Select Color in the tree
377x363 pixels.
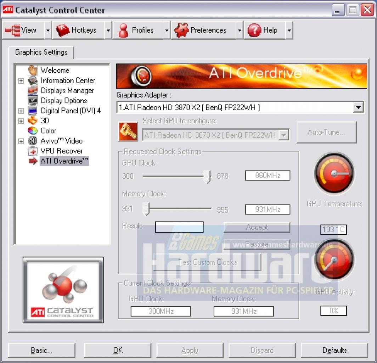49,130
